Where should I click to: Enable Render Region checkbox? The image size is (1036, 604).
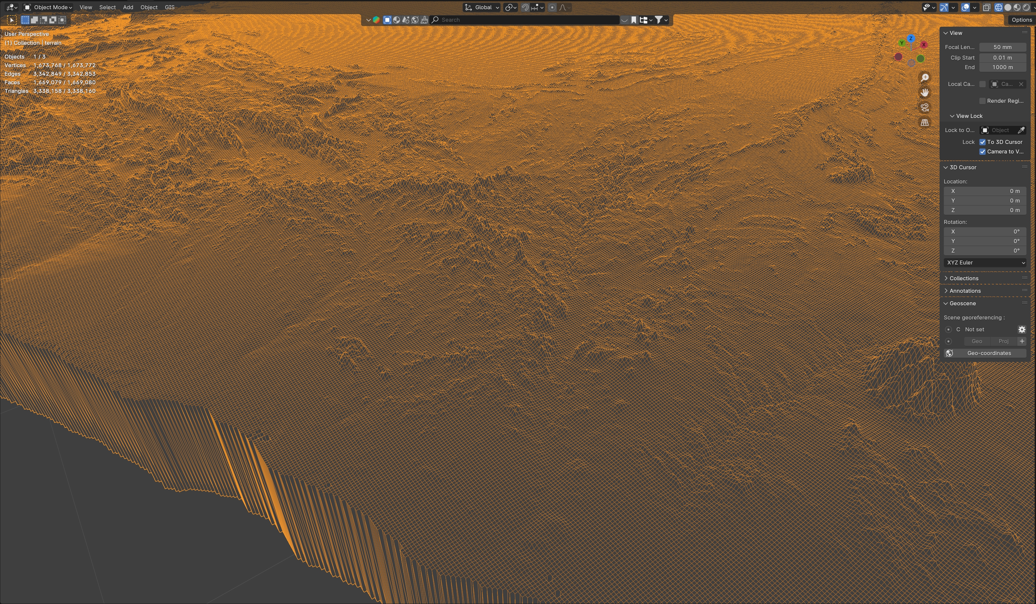pyautogui.click(x=983, y=101)
